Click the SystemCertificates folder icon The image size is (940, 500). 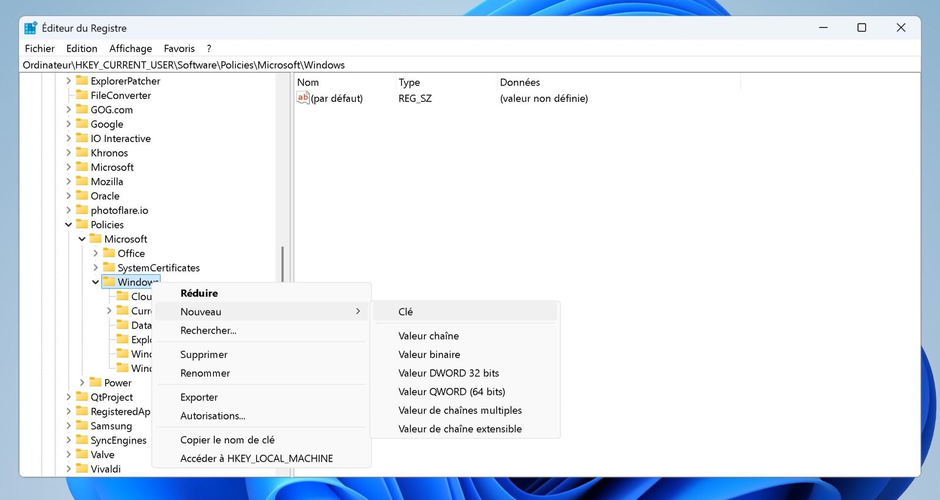click(109, 267)
